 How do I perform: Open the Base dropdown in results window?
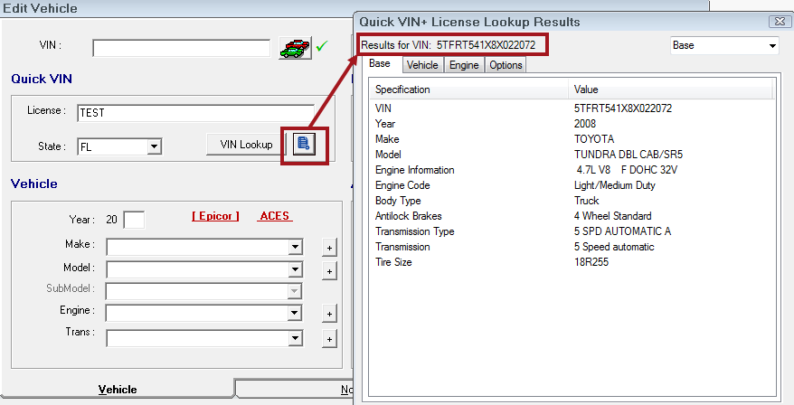point(772,45)
